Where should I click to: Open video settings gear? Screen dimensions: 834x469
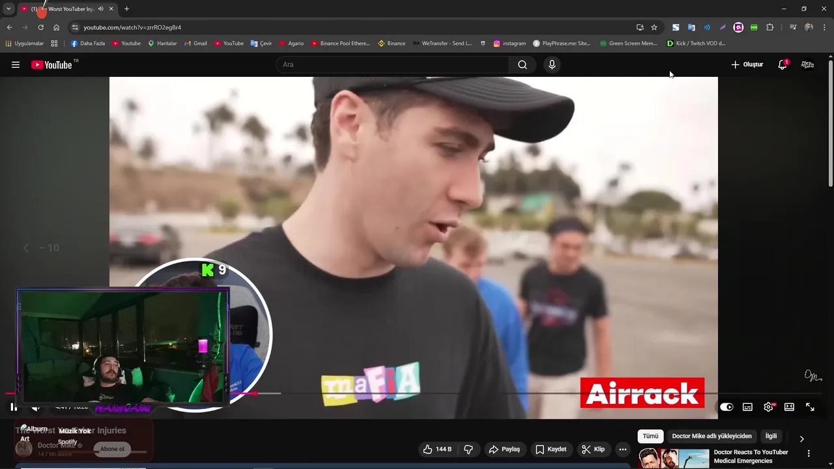click(768, 407)
